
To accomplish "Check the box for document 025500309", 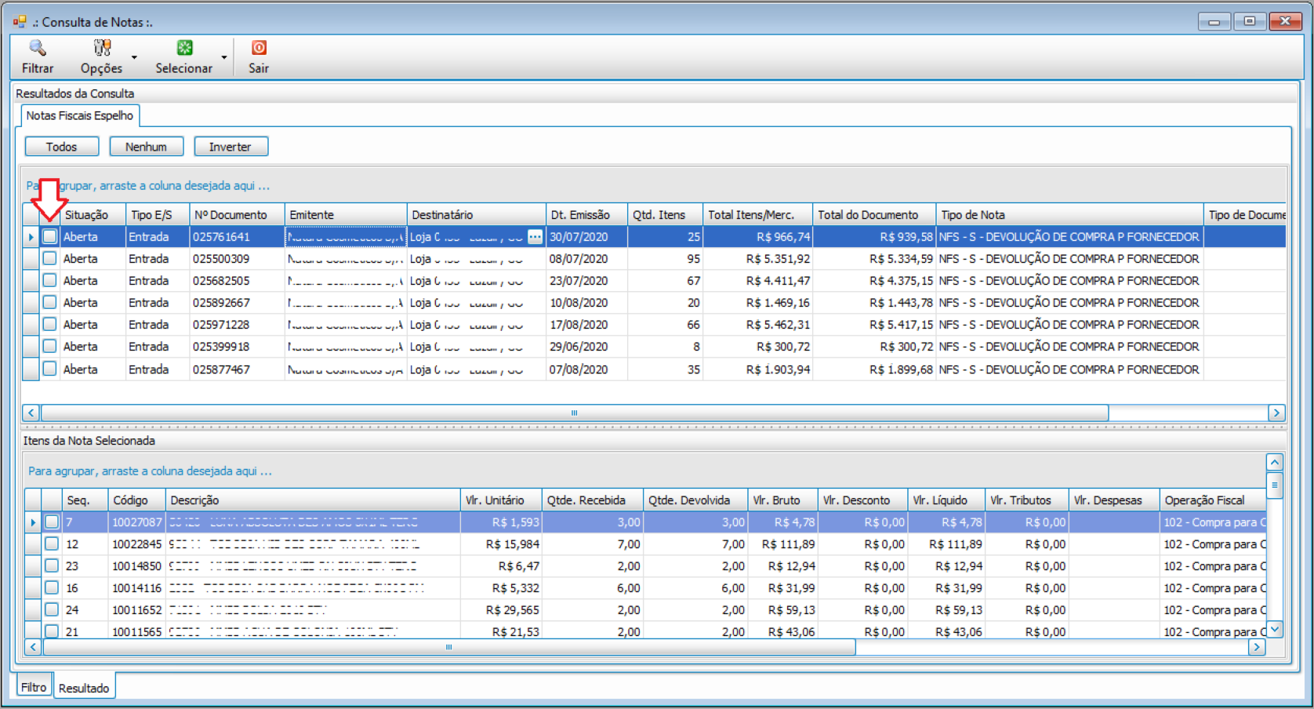I will (49, 258).
